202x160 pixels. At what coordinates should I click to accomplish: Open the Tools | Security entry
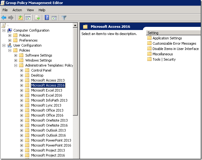click(x=164, y=59)
